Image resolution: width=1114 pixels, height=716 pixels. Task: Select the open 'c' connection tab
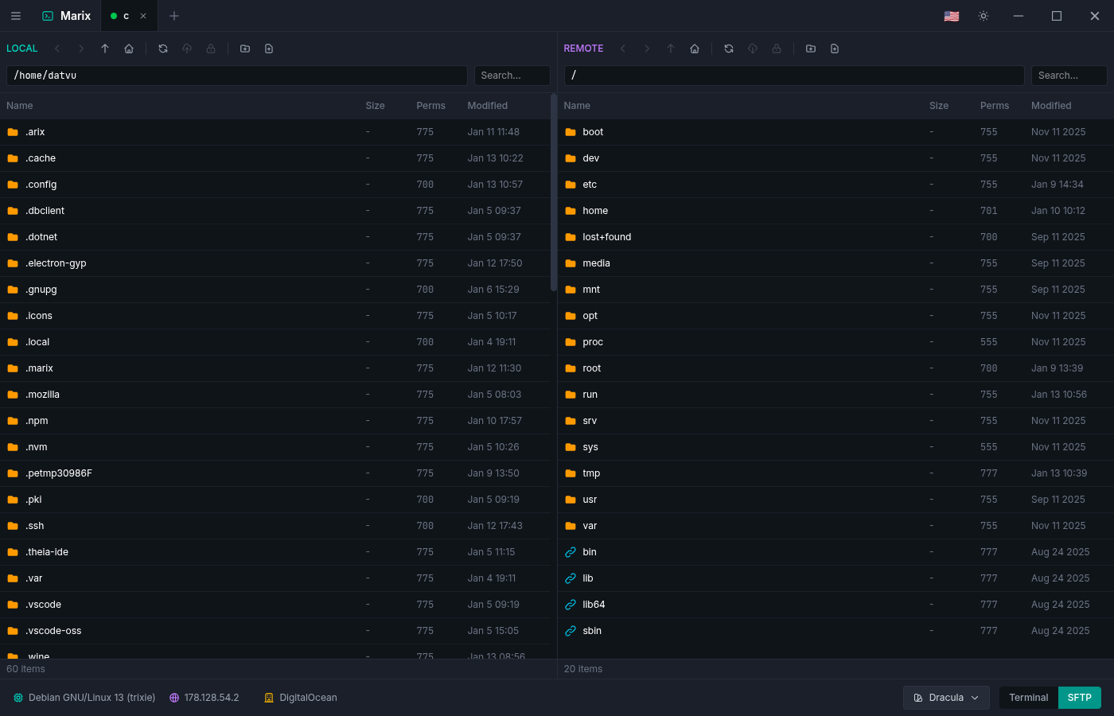coord(126,15)
